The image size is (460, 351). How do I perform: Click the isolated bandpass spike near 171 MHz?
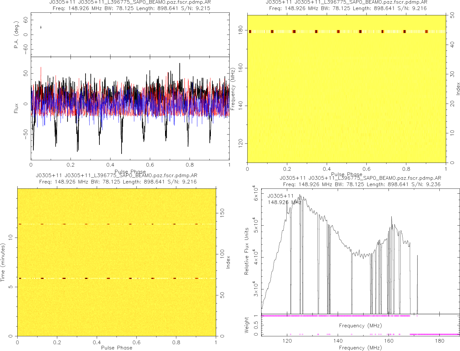point(417,282)
